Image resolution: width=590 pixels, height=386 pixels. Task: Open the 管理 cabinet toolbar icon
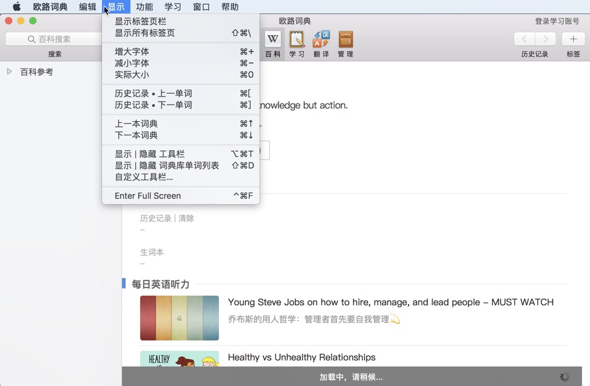pyautogui.click(x=346, y=44)
